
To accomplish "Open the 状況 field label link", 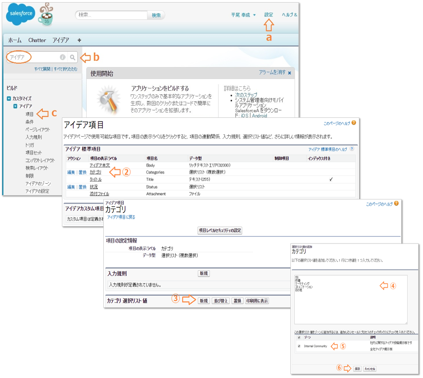I will click(94, 187).
